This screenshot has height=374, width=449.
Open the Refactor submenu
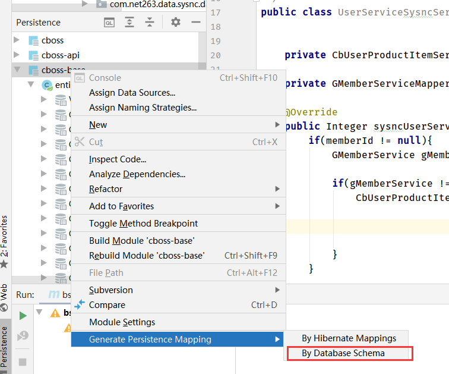coord(178,189)
